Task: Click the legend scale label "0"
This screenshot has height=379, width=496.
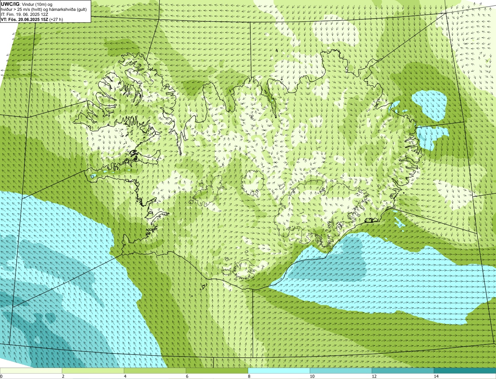Action: click(1, 376)
